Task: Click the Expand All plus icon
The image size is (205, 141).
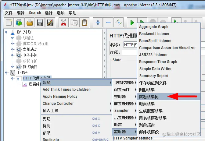Action: coord(98,23)
